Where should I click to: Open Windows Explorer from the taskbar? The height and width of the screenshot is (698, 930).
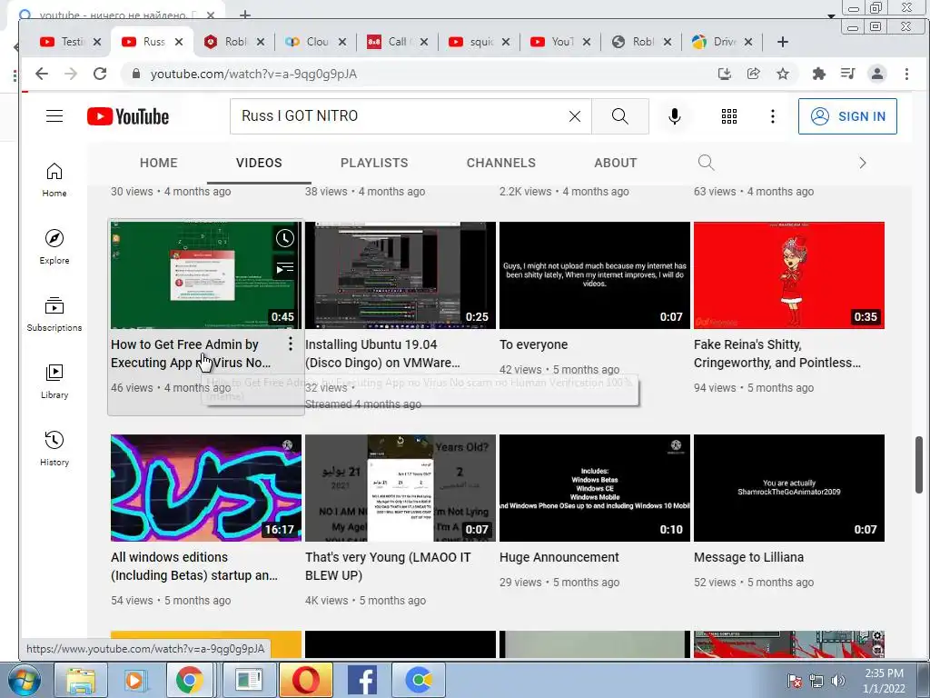[81, 680]
